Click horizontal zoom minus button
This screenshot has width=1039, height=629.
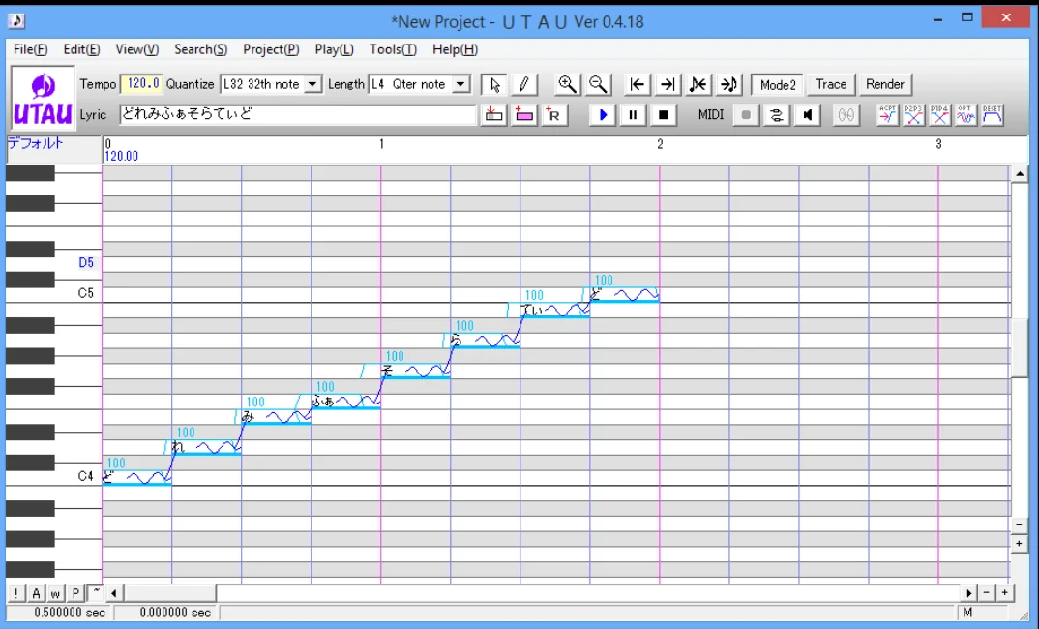[x=987, y=593]
